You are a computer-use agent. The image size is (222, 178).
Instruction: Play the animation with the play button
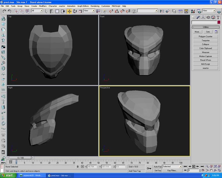tap(194, 166)
